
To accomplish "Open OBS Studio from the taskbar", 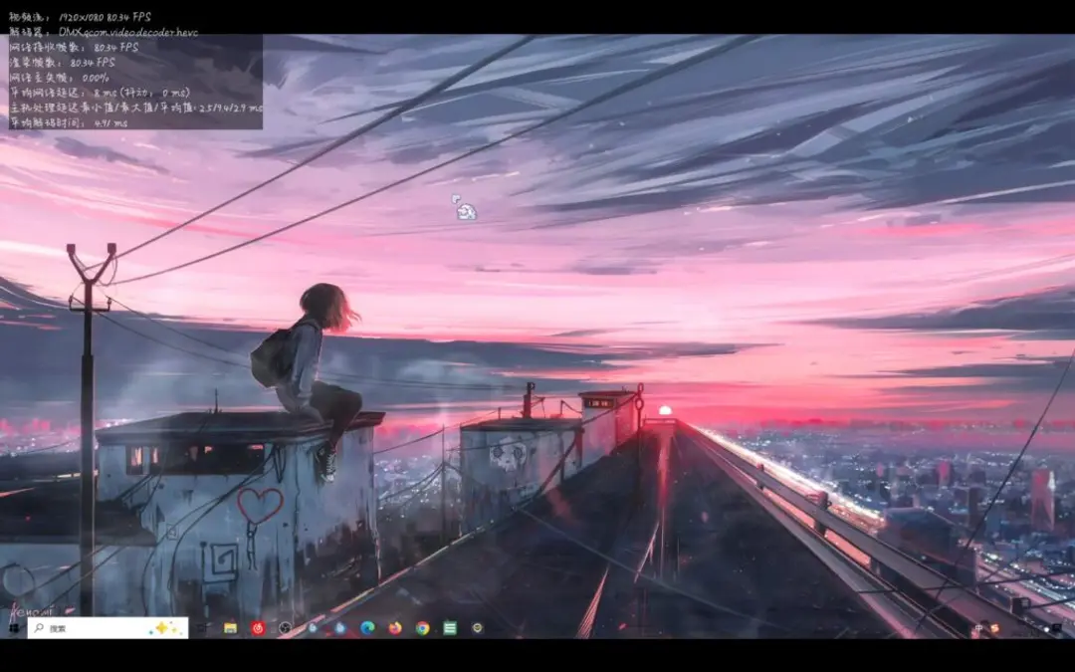I will [x=286, y=627].
